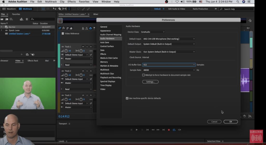Open the Sample Rate dropdown
Image resolution: width=266 pixels, height=145 pixels.
click(x=169, y=70)
